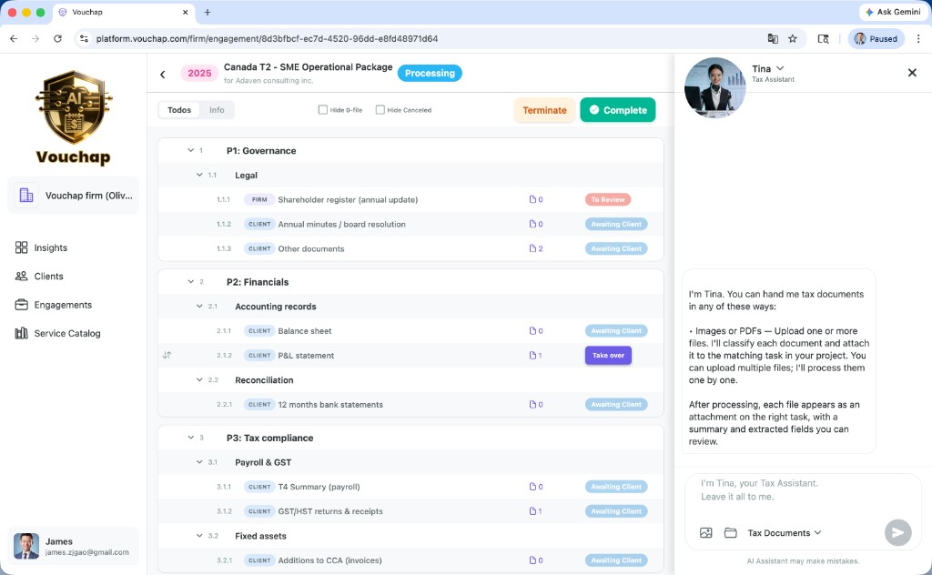Open the Tax Documents dropdown
Viewport: 932px width, 575px height.
[784, 533]
